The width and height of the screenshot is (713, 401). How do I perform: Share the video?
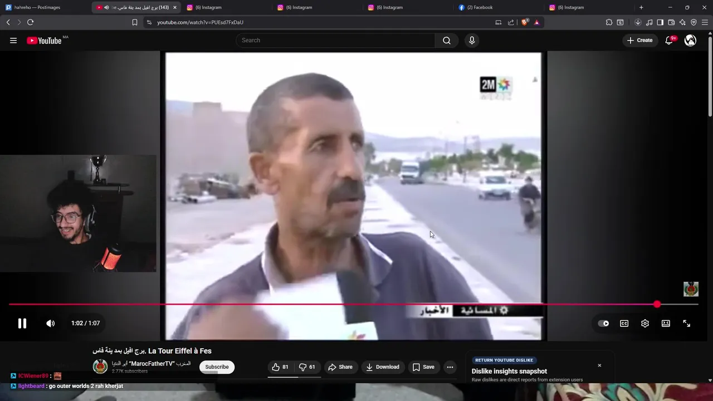pyautogui.click(x=340, y=367)
